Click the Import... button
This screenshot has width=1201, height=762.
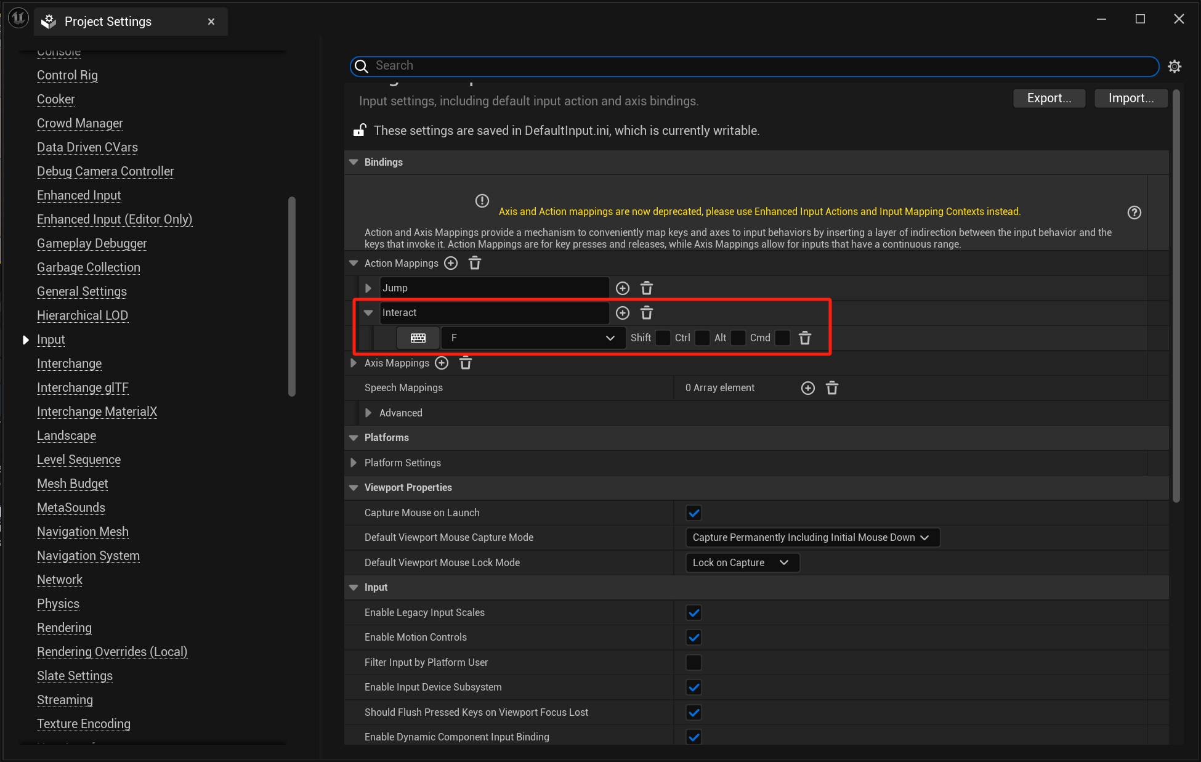pos(1131,99)
